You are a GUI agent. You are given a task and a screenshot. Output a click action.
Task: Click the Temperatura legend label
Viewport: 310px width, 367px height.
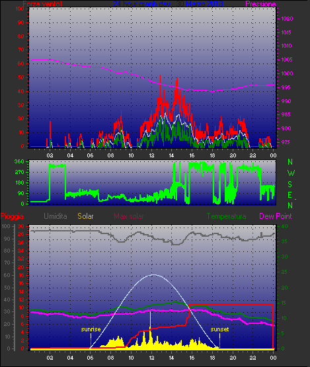point(226,216)
